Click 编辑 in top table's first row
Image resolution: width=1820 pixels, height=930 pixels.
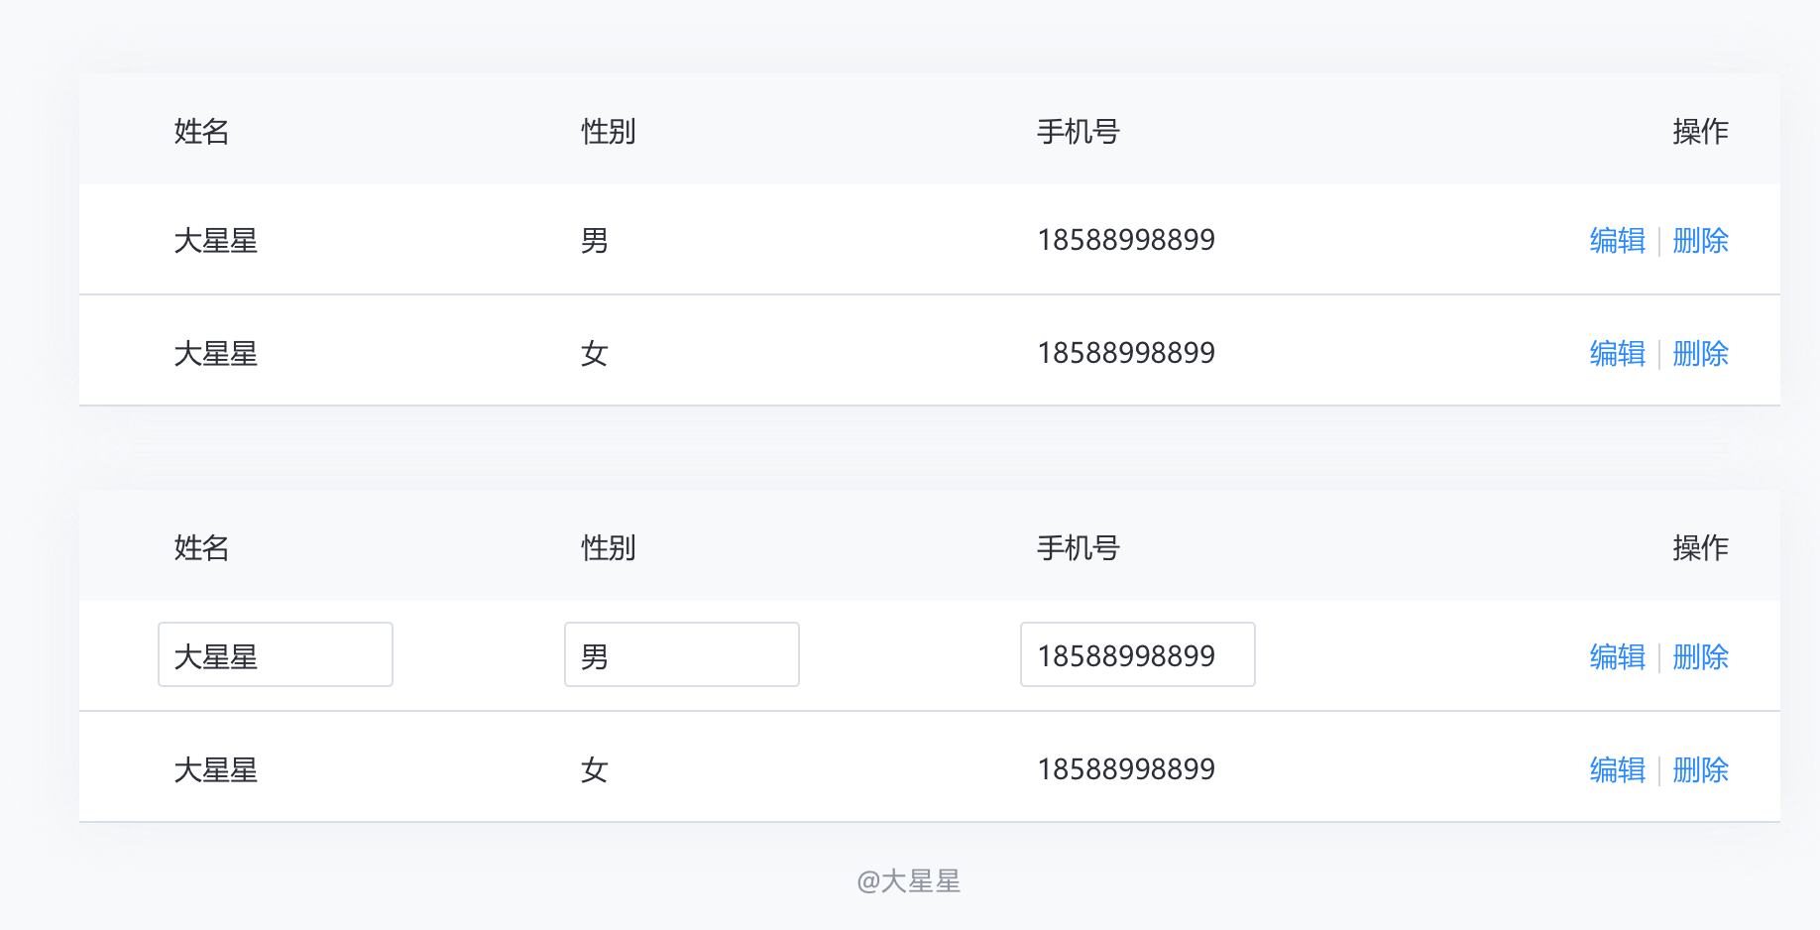click(1617, 241)
